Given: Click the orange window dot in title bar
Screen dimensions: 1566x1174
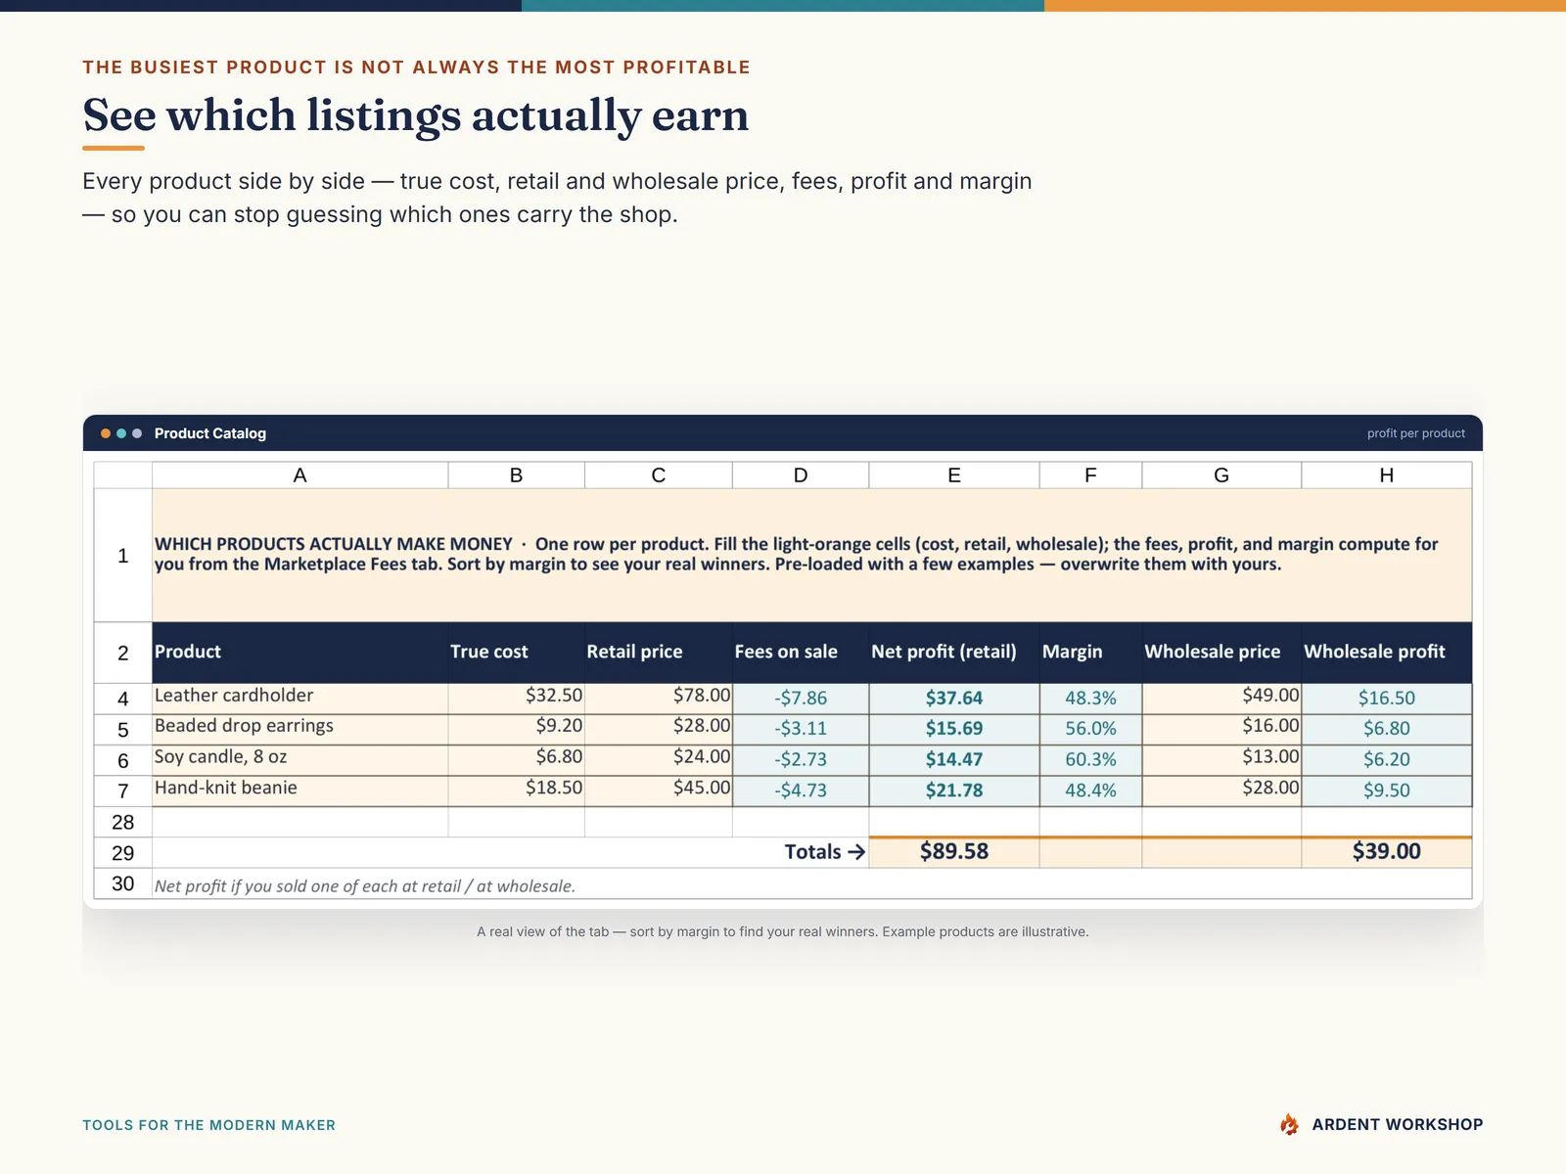Looking at the screenshot, I should pos(106,433).
